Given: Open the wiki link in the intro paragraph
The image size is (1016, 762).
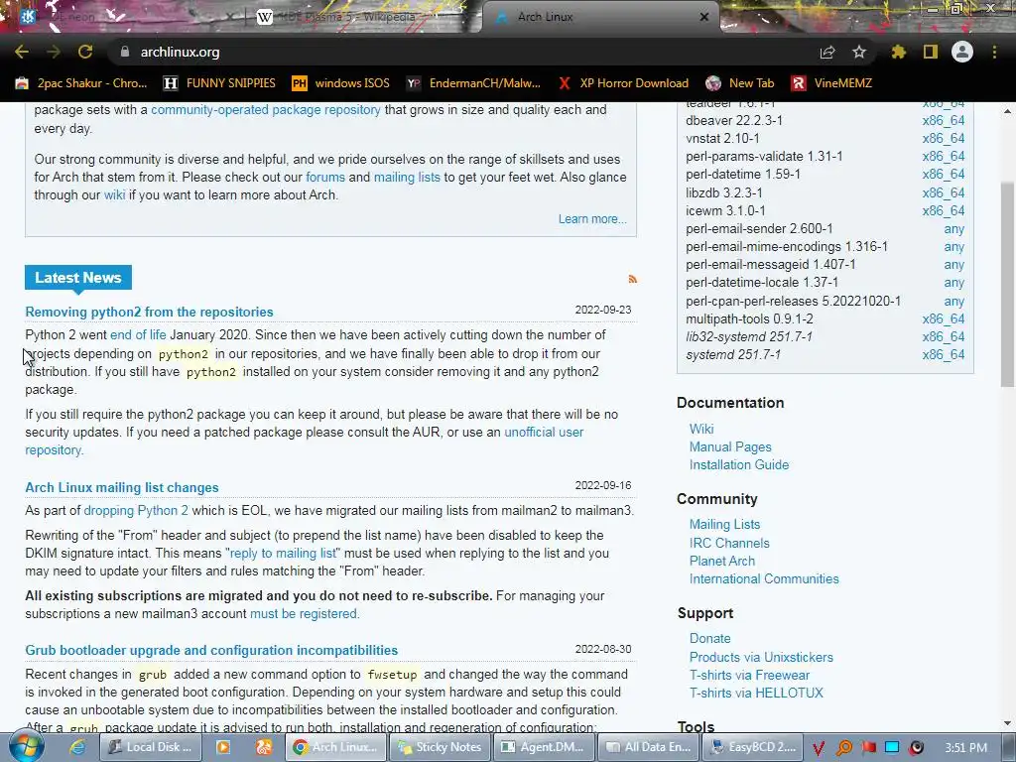Looking at the screenshot, I should tap(114, 195).
